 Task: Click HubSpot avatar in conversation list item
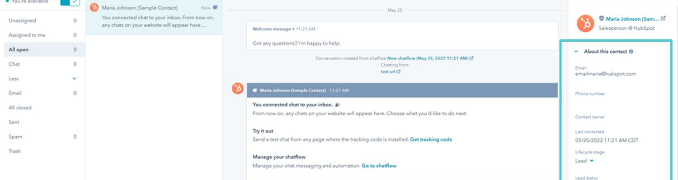point(94,8)
